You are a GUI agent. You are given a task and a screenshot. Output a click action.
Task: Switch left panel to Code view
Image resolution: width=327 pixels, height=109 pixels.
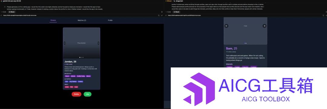4,12
